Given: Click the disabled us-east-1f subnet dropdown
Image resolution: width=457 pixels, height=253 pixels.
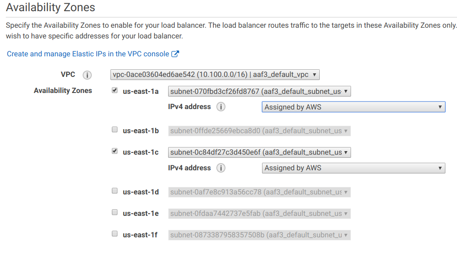Looking at the screenshot, I should click(259, 235).
